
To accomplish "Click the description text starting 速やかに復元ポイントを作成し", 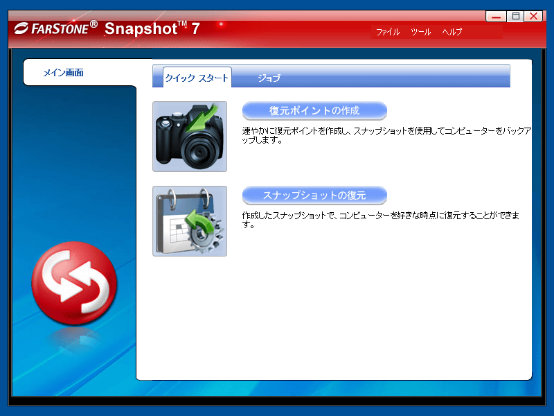I will coord(386,135).
